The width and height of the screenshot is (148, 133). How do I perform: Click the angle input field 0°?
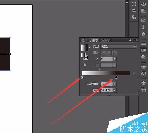[x=107, y=59]
